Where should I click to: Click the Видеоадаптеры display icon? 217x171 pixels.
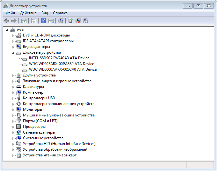[x=19, y=47]
